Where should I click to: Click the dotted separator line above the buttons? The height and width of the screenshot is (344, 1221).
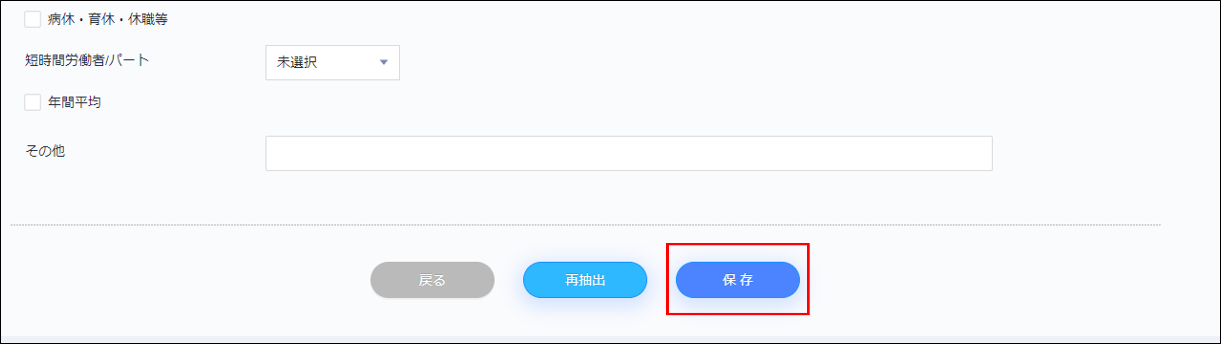coord(586,225)
